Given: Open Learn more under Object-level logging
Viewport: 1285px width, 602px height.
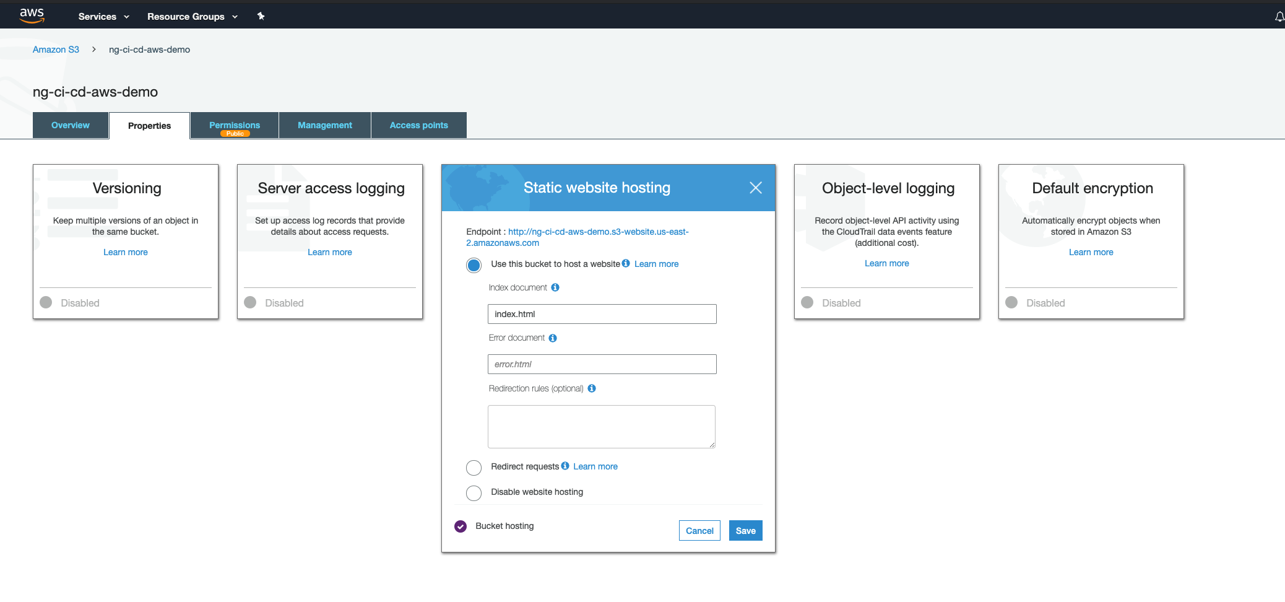Looking at the screenshot, I should 887,263.
